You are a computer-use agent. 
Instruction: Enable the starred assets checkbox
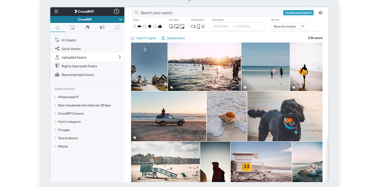tap(145, 26)
